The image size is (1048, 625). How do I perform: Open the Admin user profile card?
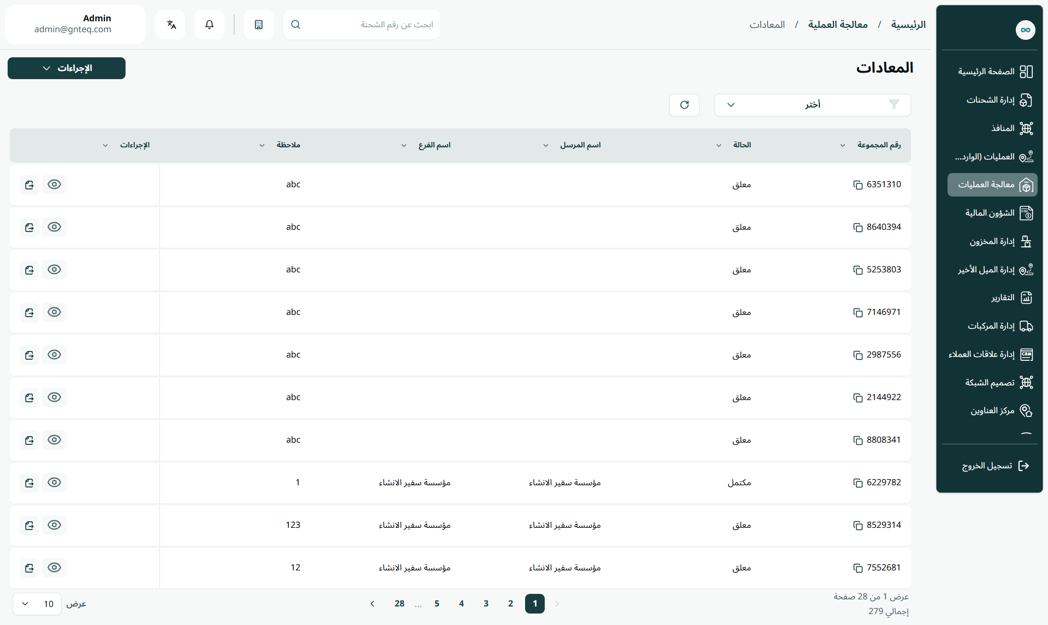(x=75, y=25)
